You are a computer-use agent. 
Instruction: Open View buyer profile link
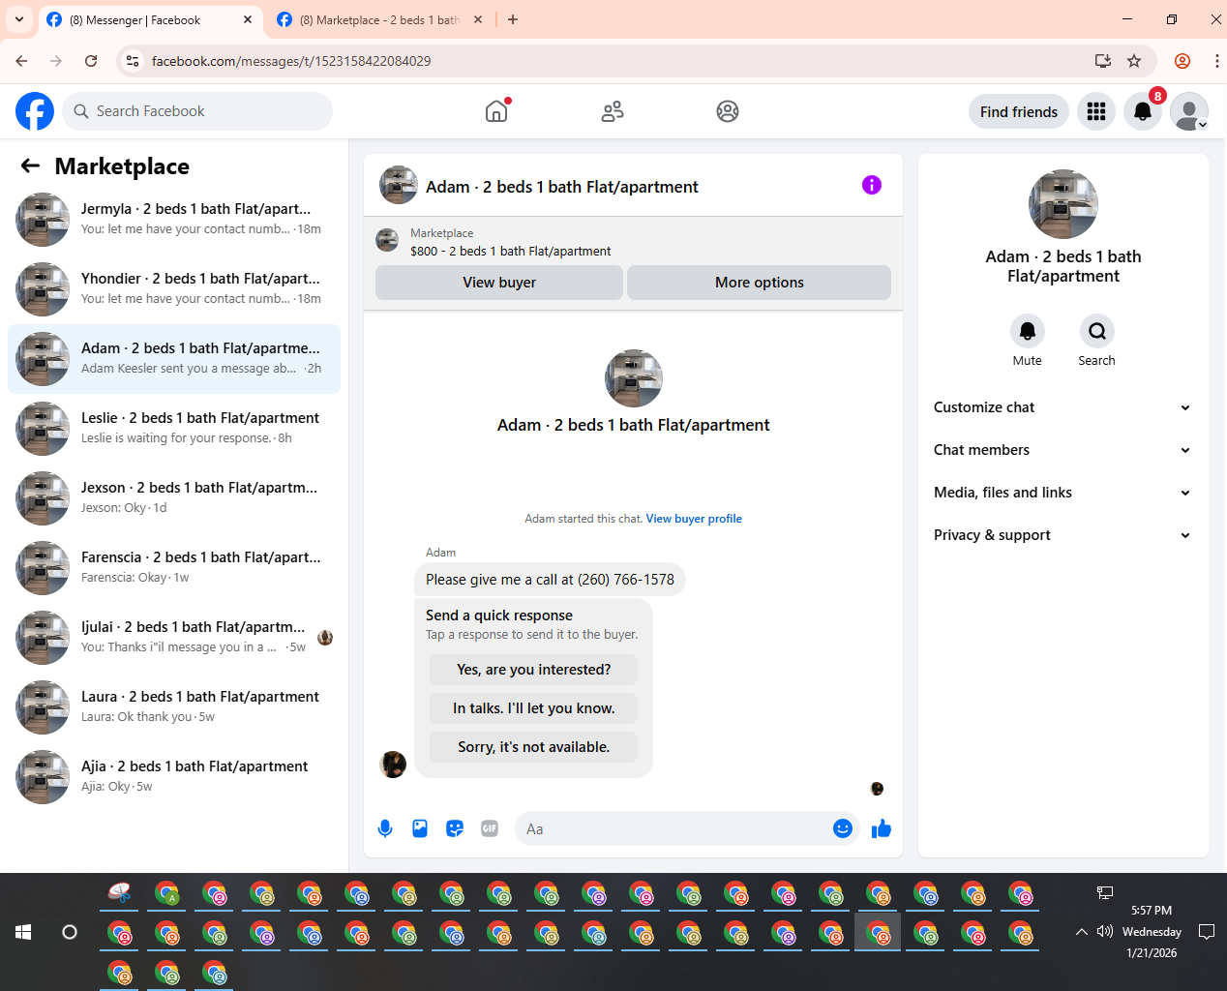click(694, 519)
